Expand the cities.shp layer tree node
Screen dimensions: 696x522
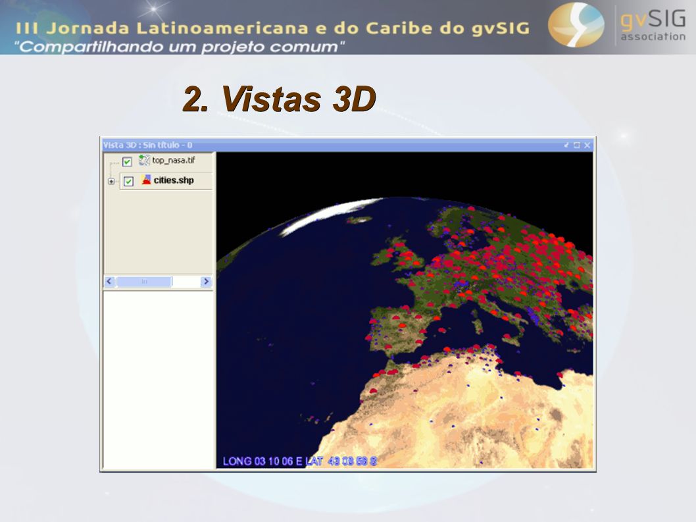[x=111, y=181]
